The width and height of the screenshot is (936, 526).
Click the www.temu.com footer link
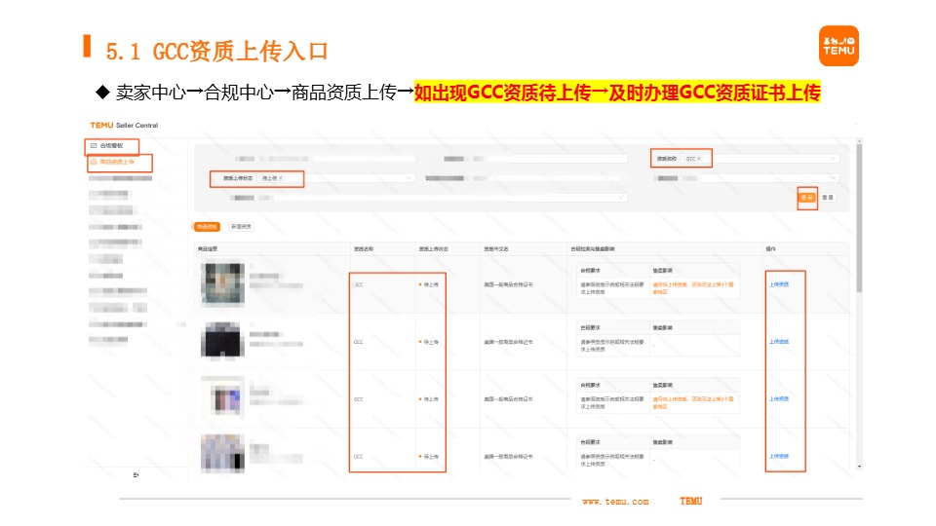click(x=615, y=502)
